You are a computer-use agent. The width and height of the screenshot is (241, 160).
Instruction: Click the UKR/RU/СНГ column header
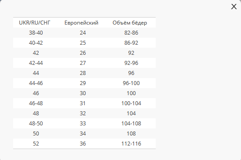point(35,23)
